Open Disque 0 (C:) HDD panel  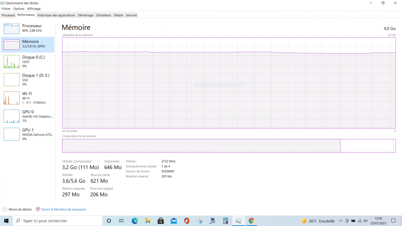tap(28, 62)
